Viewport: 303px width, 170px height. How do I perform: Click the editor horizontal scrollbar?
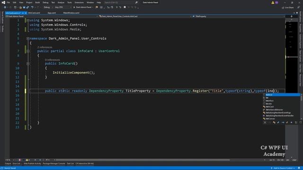point(142,160)
